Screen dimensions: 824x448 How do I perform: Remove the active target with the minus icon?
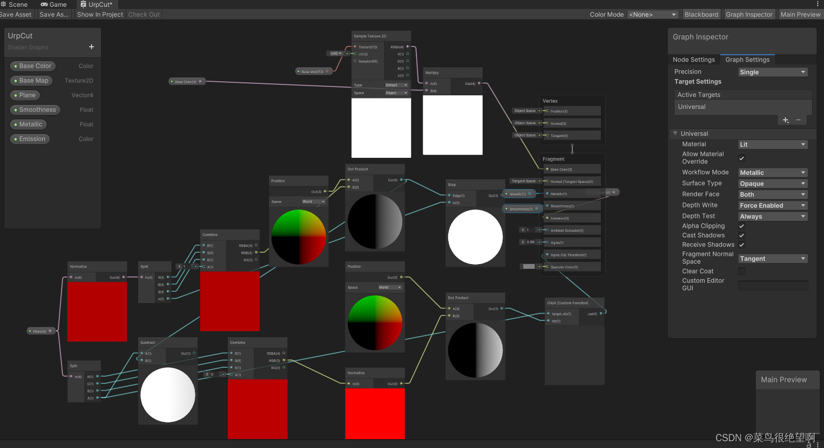(x=798, y=120)
